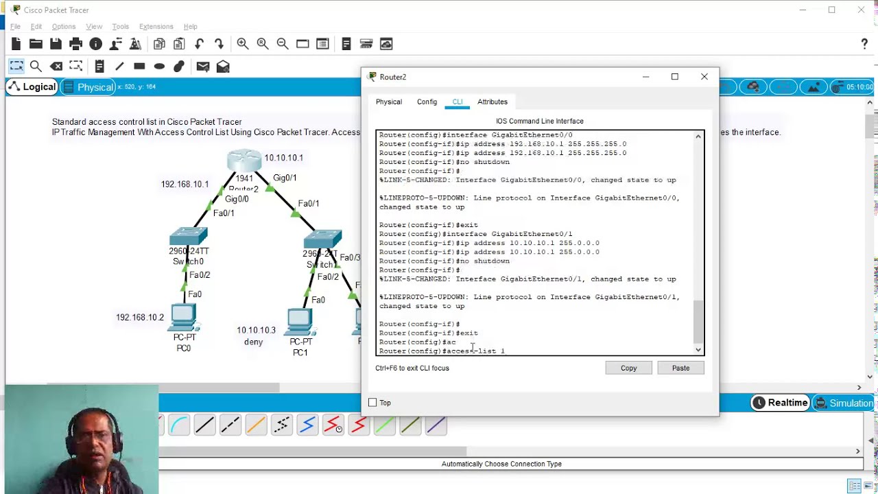Screen dimensions: 878x494
Task: Click the CLI scrollbar down arrow
Action: coord(698,350)
